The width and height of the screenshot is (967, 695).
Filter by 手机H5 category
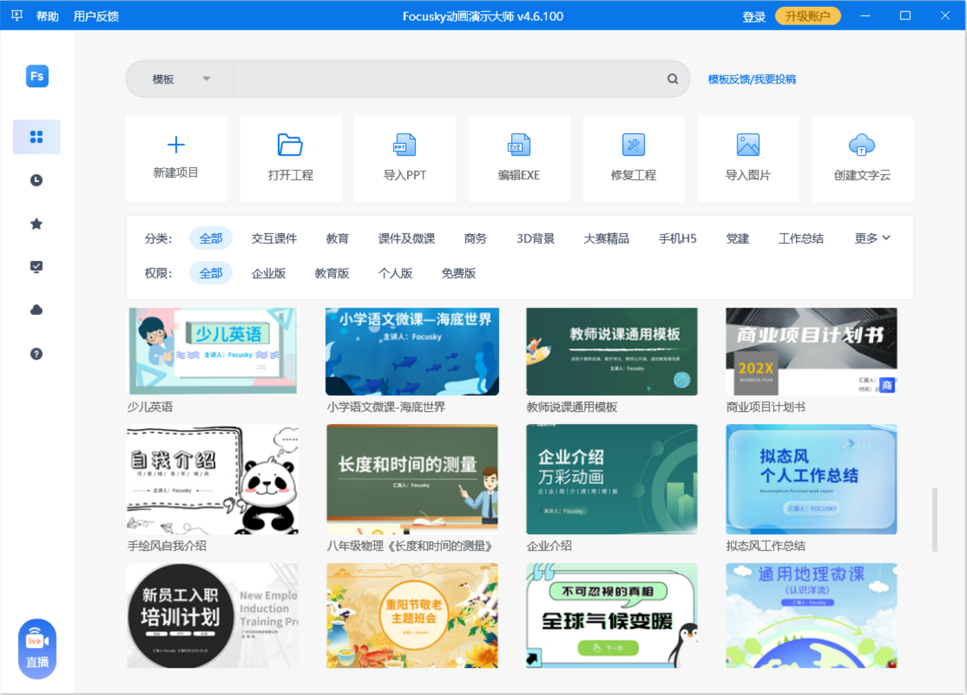click(x=678, y=238)
